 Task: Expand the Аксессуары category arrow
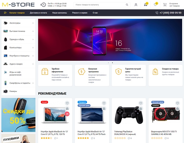click(33, 23)
